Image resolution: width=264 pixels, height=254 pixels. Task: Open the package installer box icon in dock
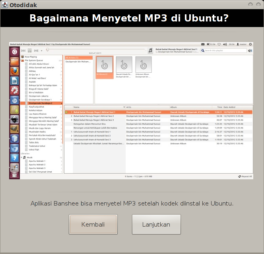coord(14,110)
